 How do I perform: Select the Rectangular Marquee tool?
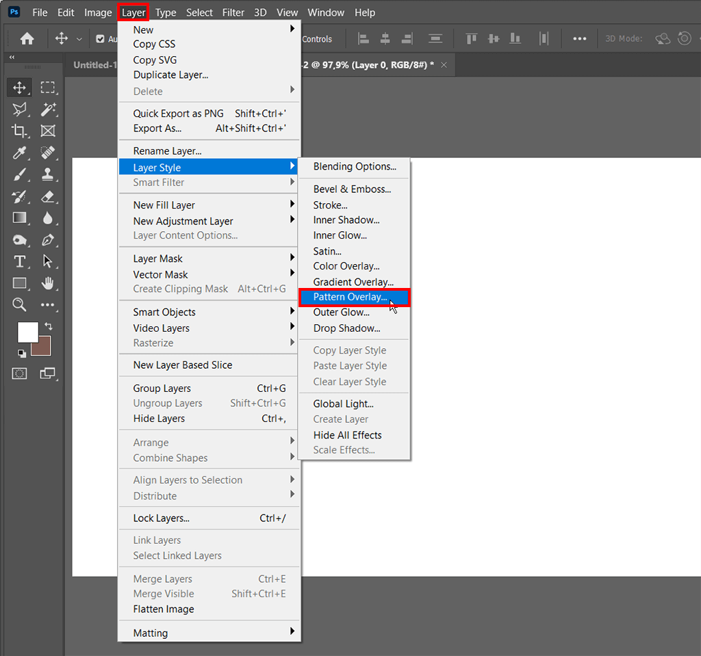[48, 88]
